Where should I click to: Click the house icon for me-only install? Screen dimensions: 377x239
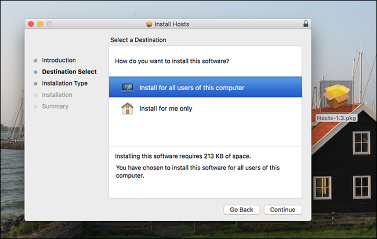(x=127, y=108)
